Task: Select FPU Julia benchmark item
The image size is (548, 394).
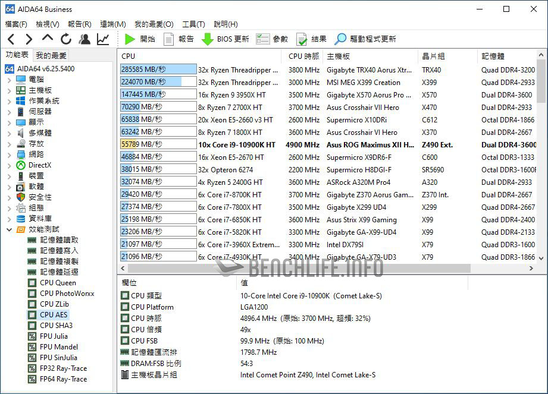Action: [x=54, y=336]
